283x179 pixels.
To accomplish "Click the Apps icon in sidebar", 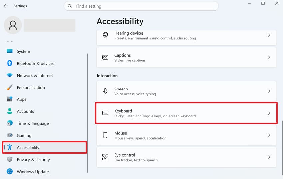I will (10, 99).
